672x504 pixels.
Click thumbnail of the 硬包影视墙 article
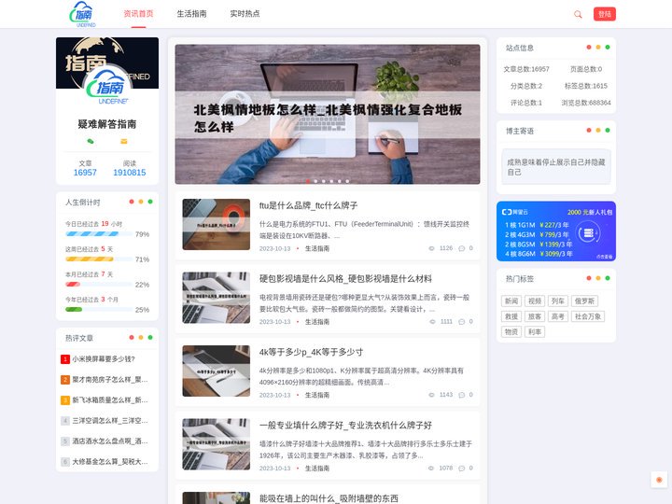[216, 298]
